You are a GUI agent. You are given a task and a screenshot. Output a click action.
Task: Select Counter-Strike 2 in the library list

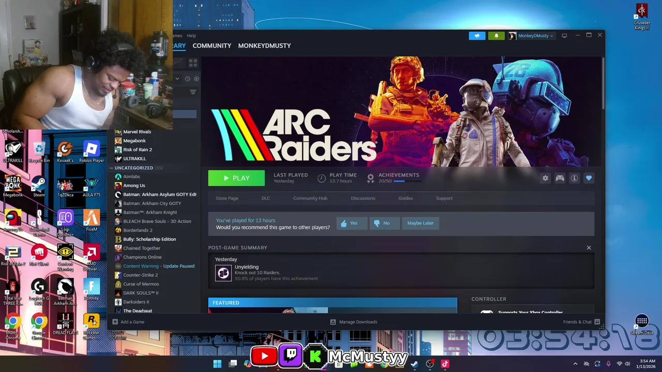click(141, 275)
